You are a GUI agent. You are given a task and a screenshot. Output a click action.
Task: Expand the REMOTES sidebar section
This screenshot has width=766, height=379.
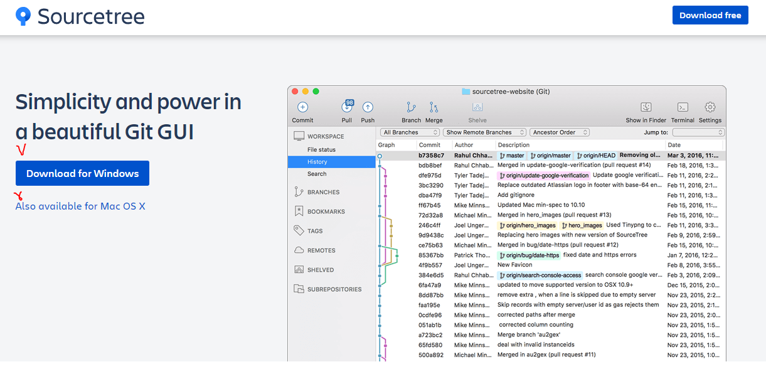coord(321,250)
